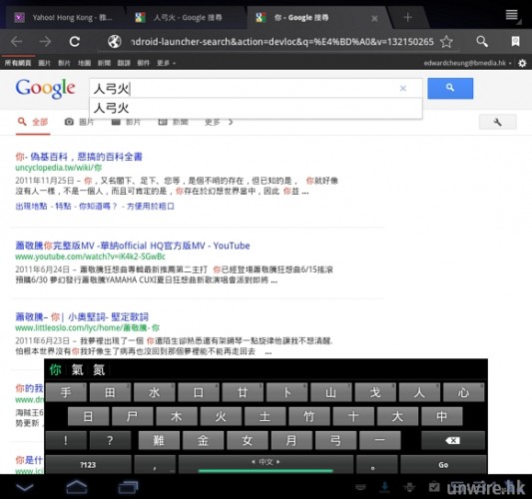Tap the keyboard backspace key
The height and width of the screenshot is (499, 532).
click(453, 440)
